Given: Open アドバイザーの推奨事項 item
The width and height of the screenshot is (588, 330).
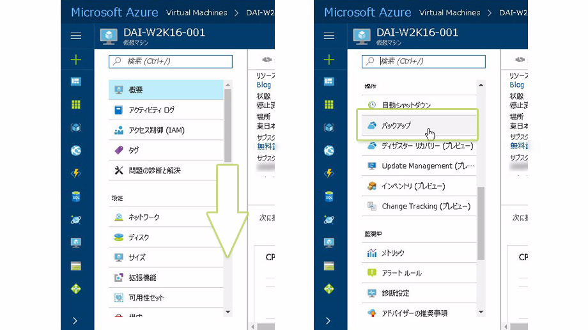Looking at the screenshot, I should (419, 313).
